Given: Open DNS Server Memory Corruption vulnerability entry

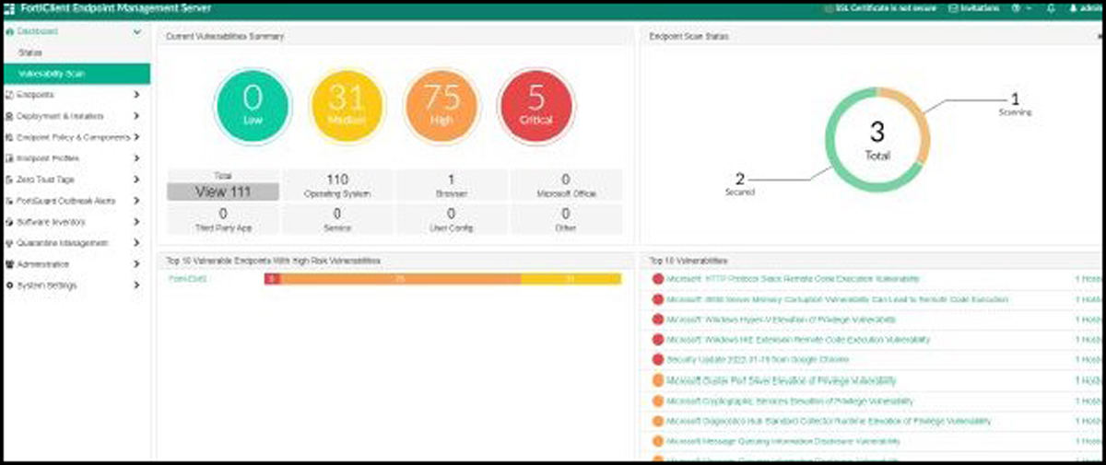Looking at the screenshot, I should pyautogui.click(x=837, y=299).
